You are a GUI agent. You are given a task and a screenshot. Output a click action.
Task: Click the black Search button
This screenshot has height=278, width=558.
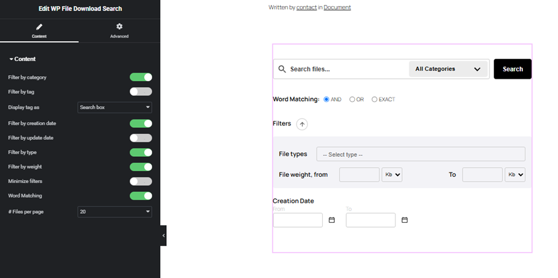point(513,69)
